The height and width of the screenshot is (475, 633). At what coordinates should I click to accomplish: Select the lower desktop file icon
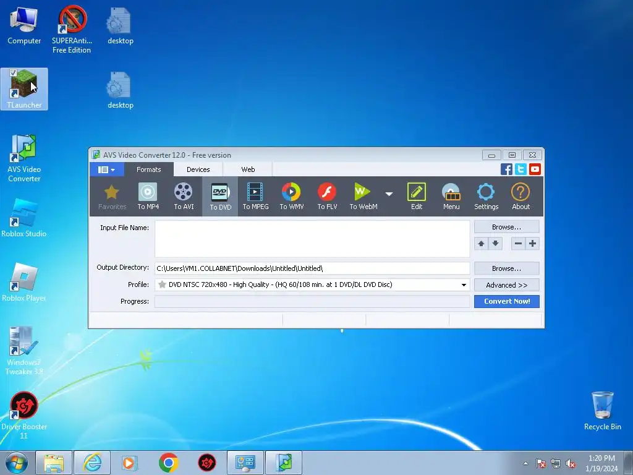[x=121, y=90]
